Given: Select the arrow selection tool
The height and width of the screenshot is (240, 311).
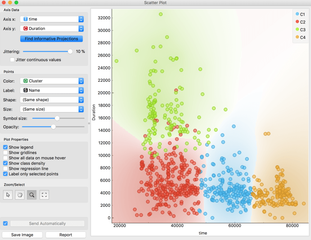Looking at the screenshot, I should pyautogui.click(x=7, y=195).
